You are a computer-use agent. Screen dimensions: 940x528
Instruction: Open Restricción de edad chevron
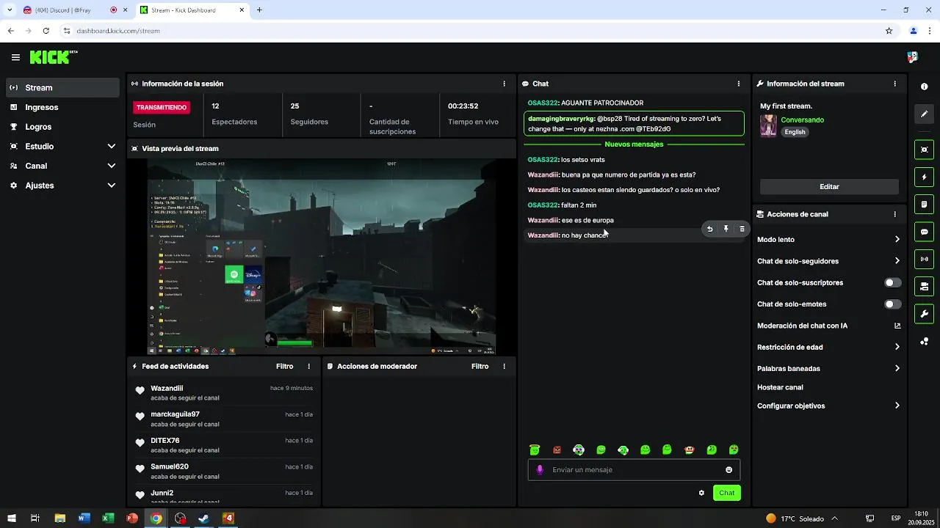897,347
